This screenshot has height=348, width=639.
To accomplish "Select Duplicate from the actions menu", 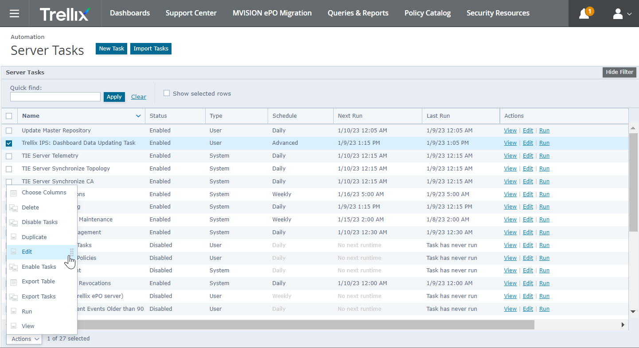I will tap(34, 237).
